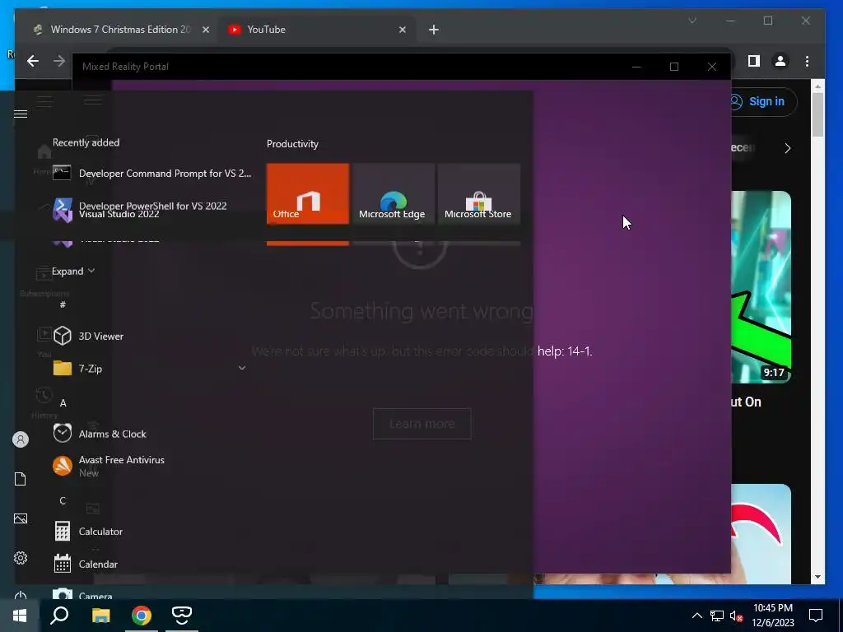
Task: Click Sign in on YouTube
Action: coord(762,101)
